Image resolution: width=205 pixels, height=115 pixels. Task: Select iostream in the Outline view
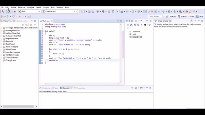(136, 32)
